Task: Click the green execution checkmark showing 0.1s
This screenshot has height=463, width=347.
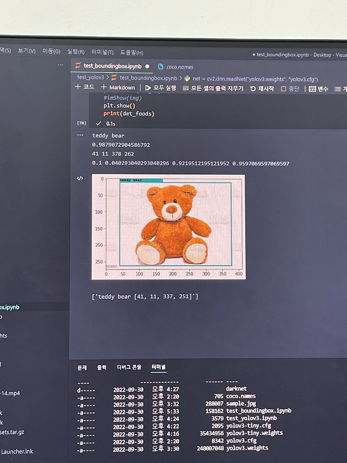Action: (x=99, y=123)
